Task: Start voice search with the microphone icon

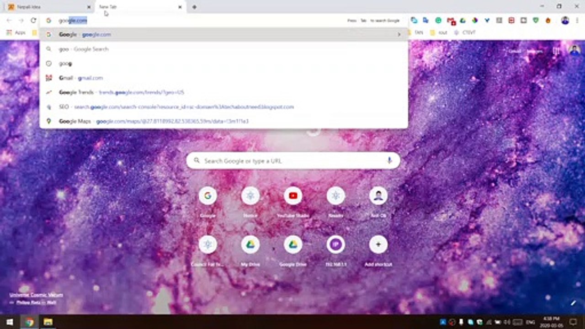Action: [389, 160]
